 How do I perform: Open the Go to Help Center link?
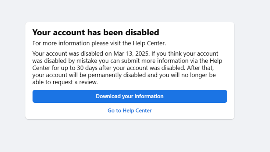[130, 111]
